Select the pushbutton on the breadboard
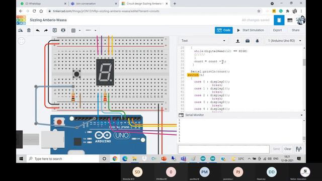This screenshot has height=181, width=322. (76, 74)
